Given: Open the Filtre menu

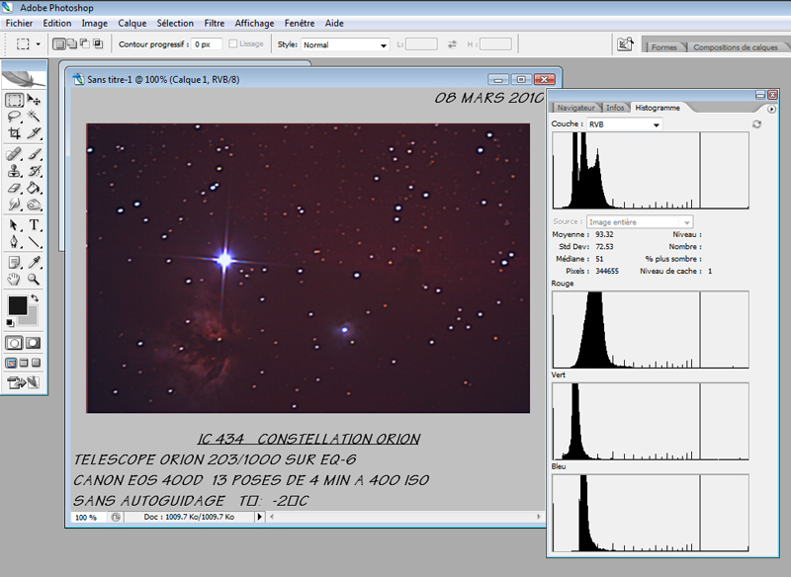Looking at the screenshot, I should pos(214,23).
